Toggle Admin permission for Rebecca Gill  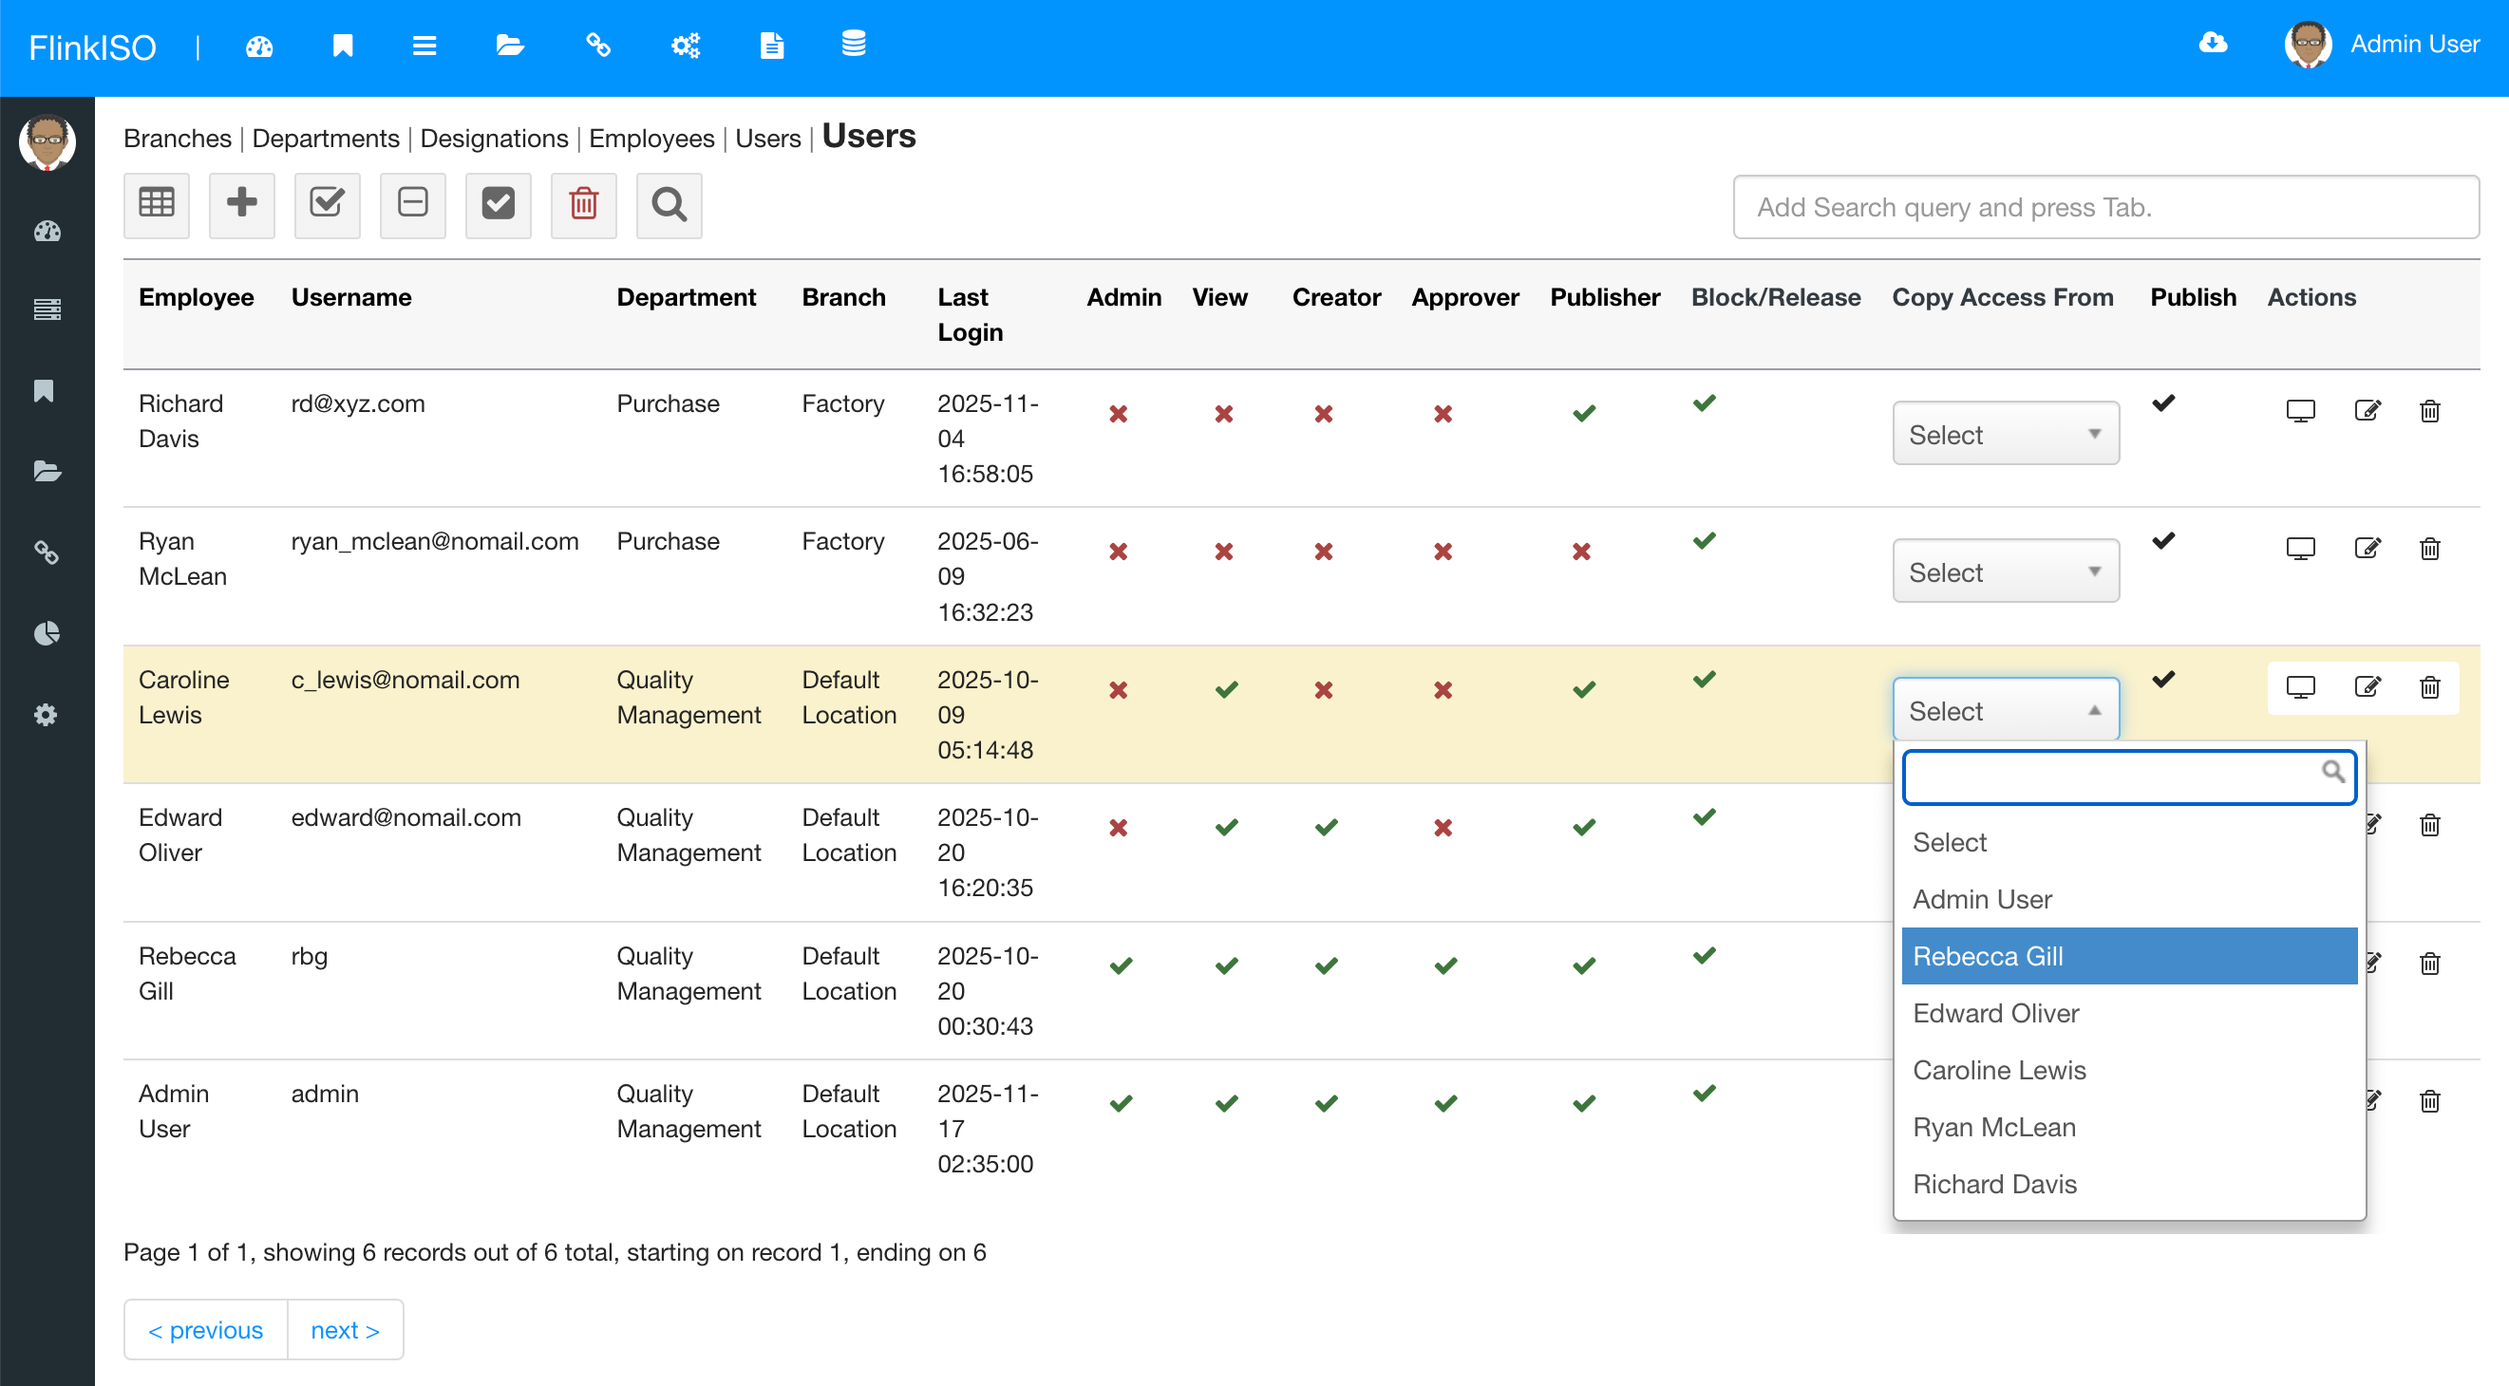click(x=1121, y=965)
